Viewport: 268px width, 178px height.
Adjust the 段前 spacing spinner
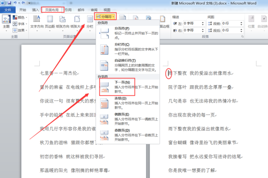coord(241,23)
